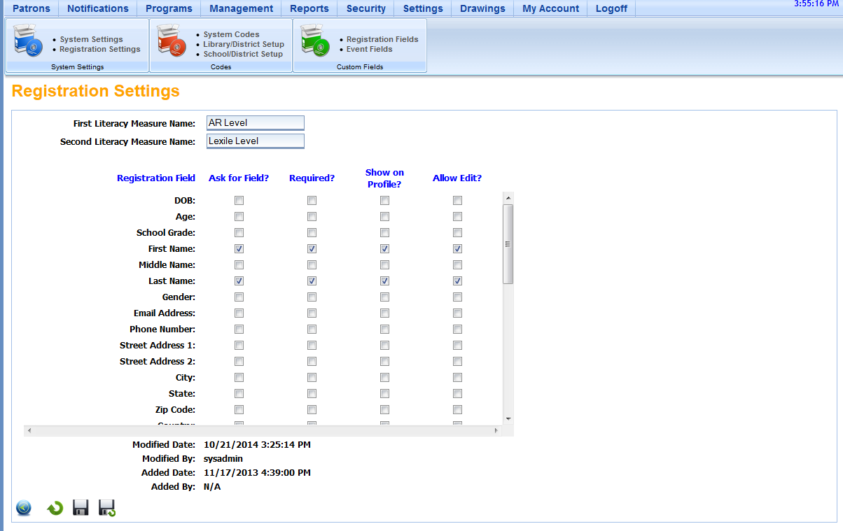Open Library/District Setup
843x531 pixels.
[x=243, y=44]
